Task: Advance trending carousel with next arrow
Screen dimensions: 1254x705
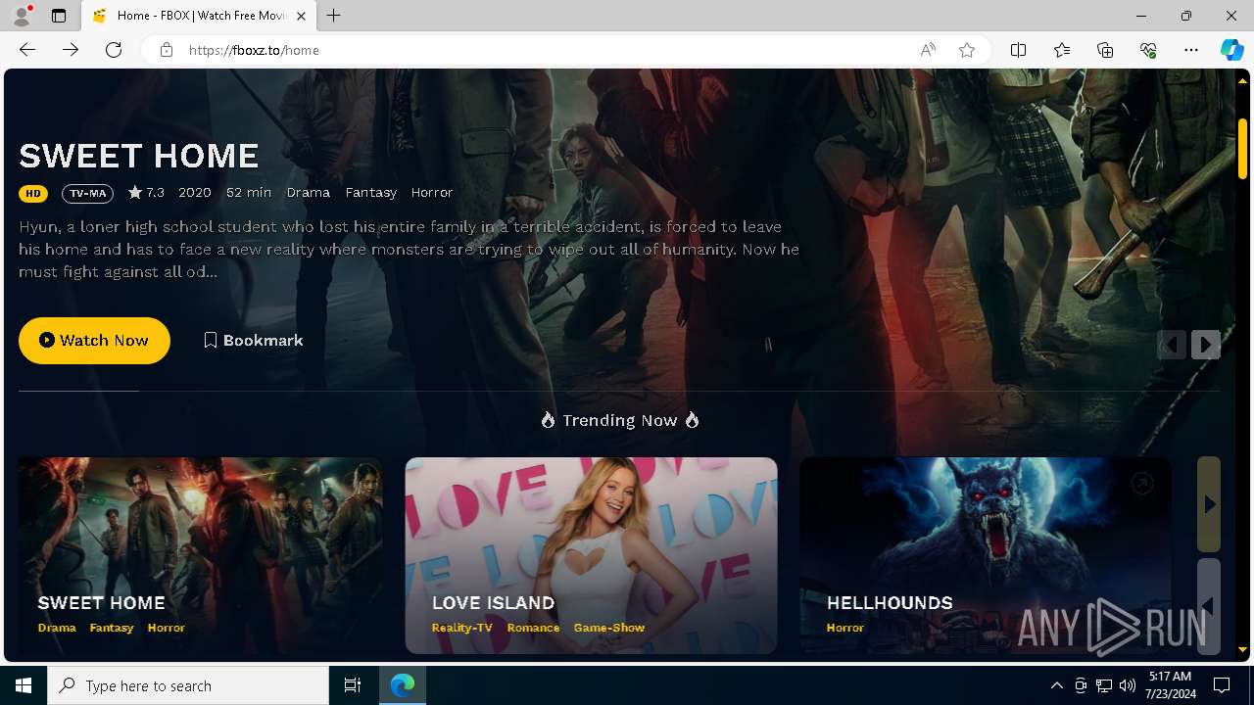Action: click(1209, 504)
